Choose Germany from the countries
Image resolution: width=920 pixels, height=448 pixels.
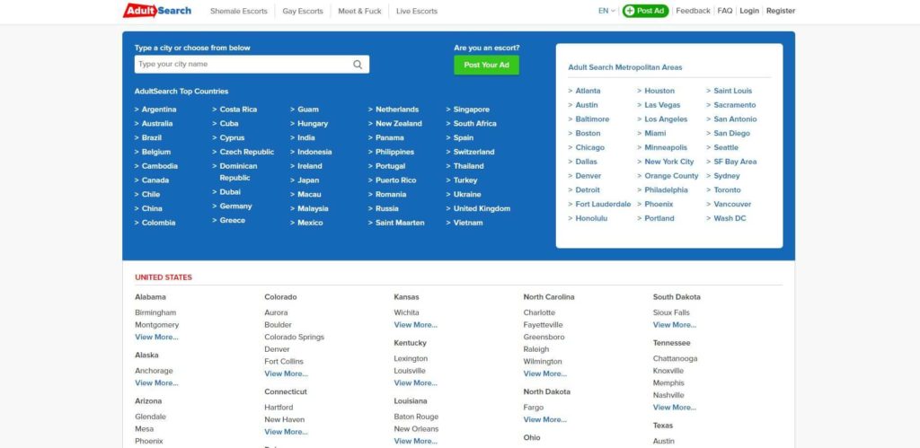(x=236, y=206)
